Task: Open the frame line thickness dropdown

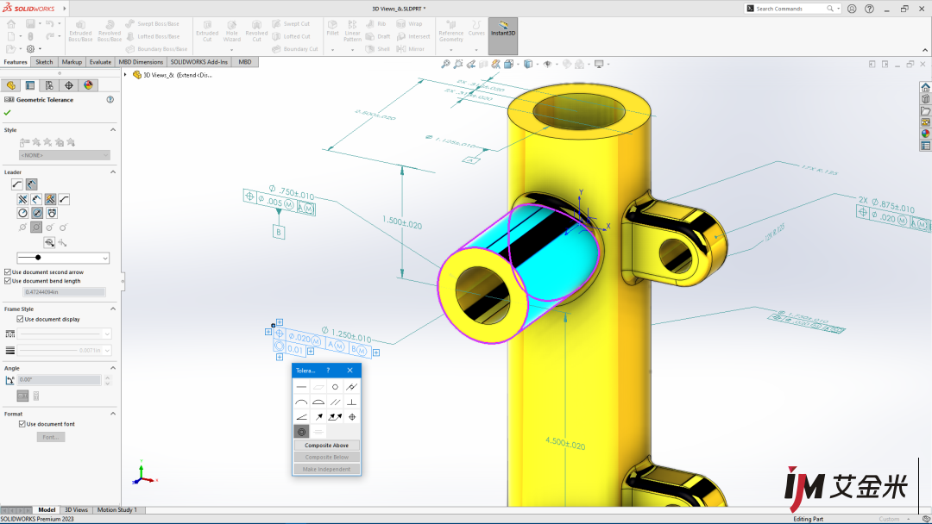Action: click(x=64, y=351)
